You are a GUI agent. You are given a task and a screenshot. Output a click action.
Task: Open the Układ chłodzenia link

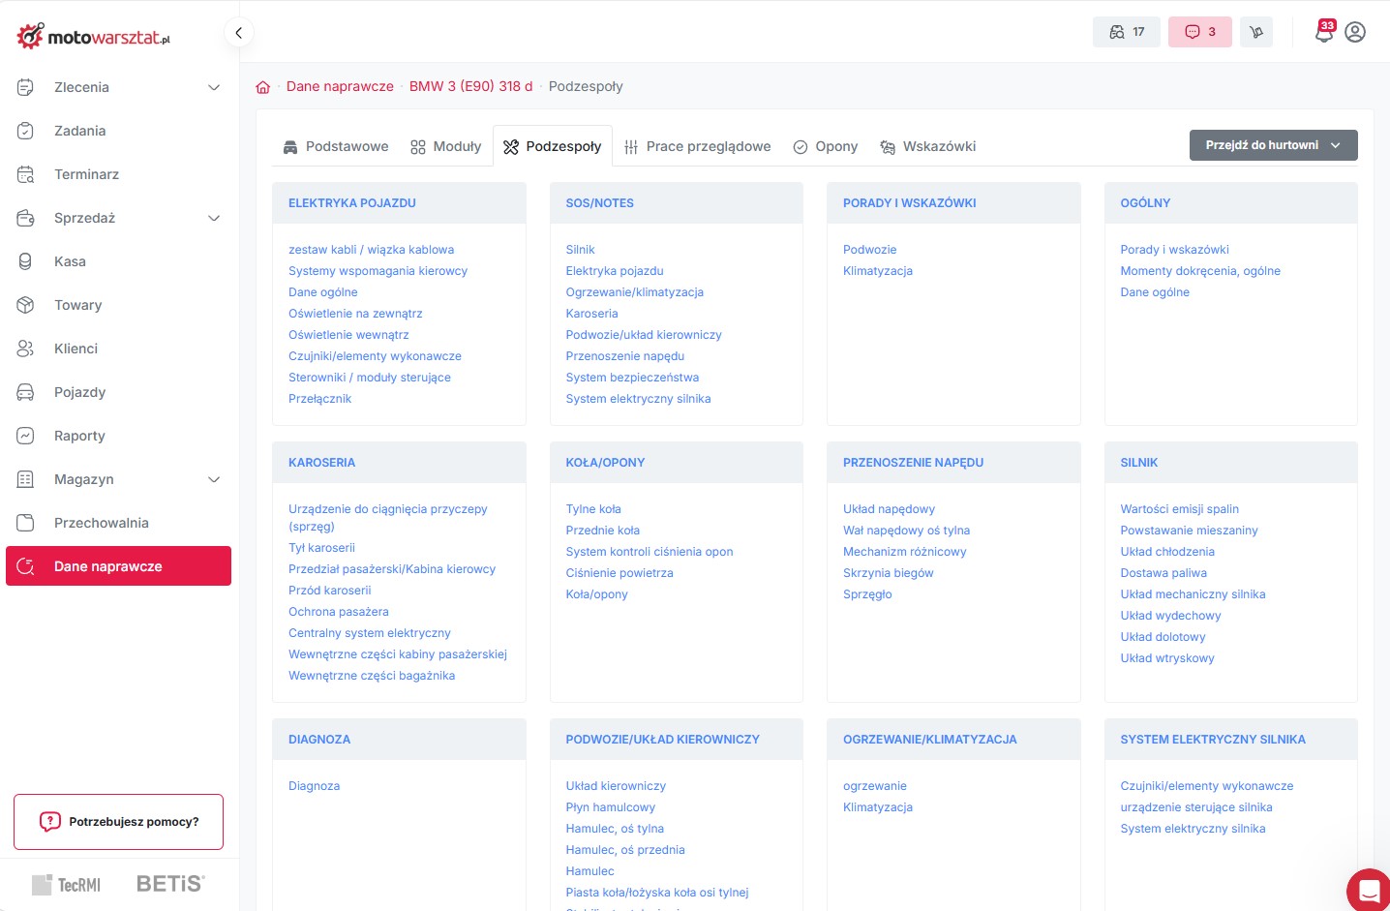pos(1166,552)
